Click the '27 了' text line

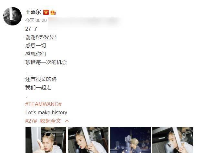[32, 29]
